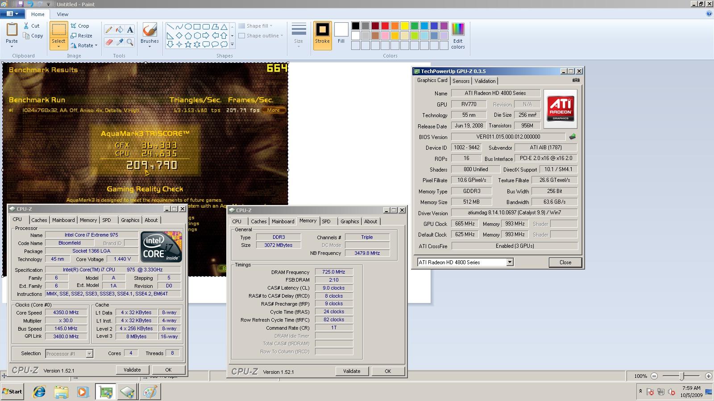Click Validate in CPU-Z memory window
Screen dimensions: 714x401
(352, 371)
